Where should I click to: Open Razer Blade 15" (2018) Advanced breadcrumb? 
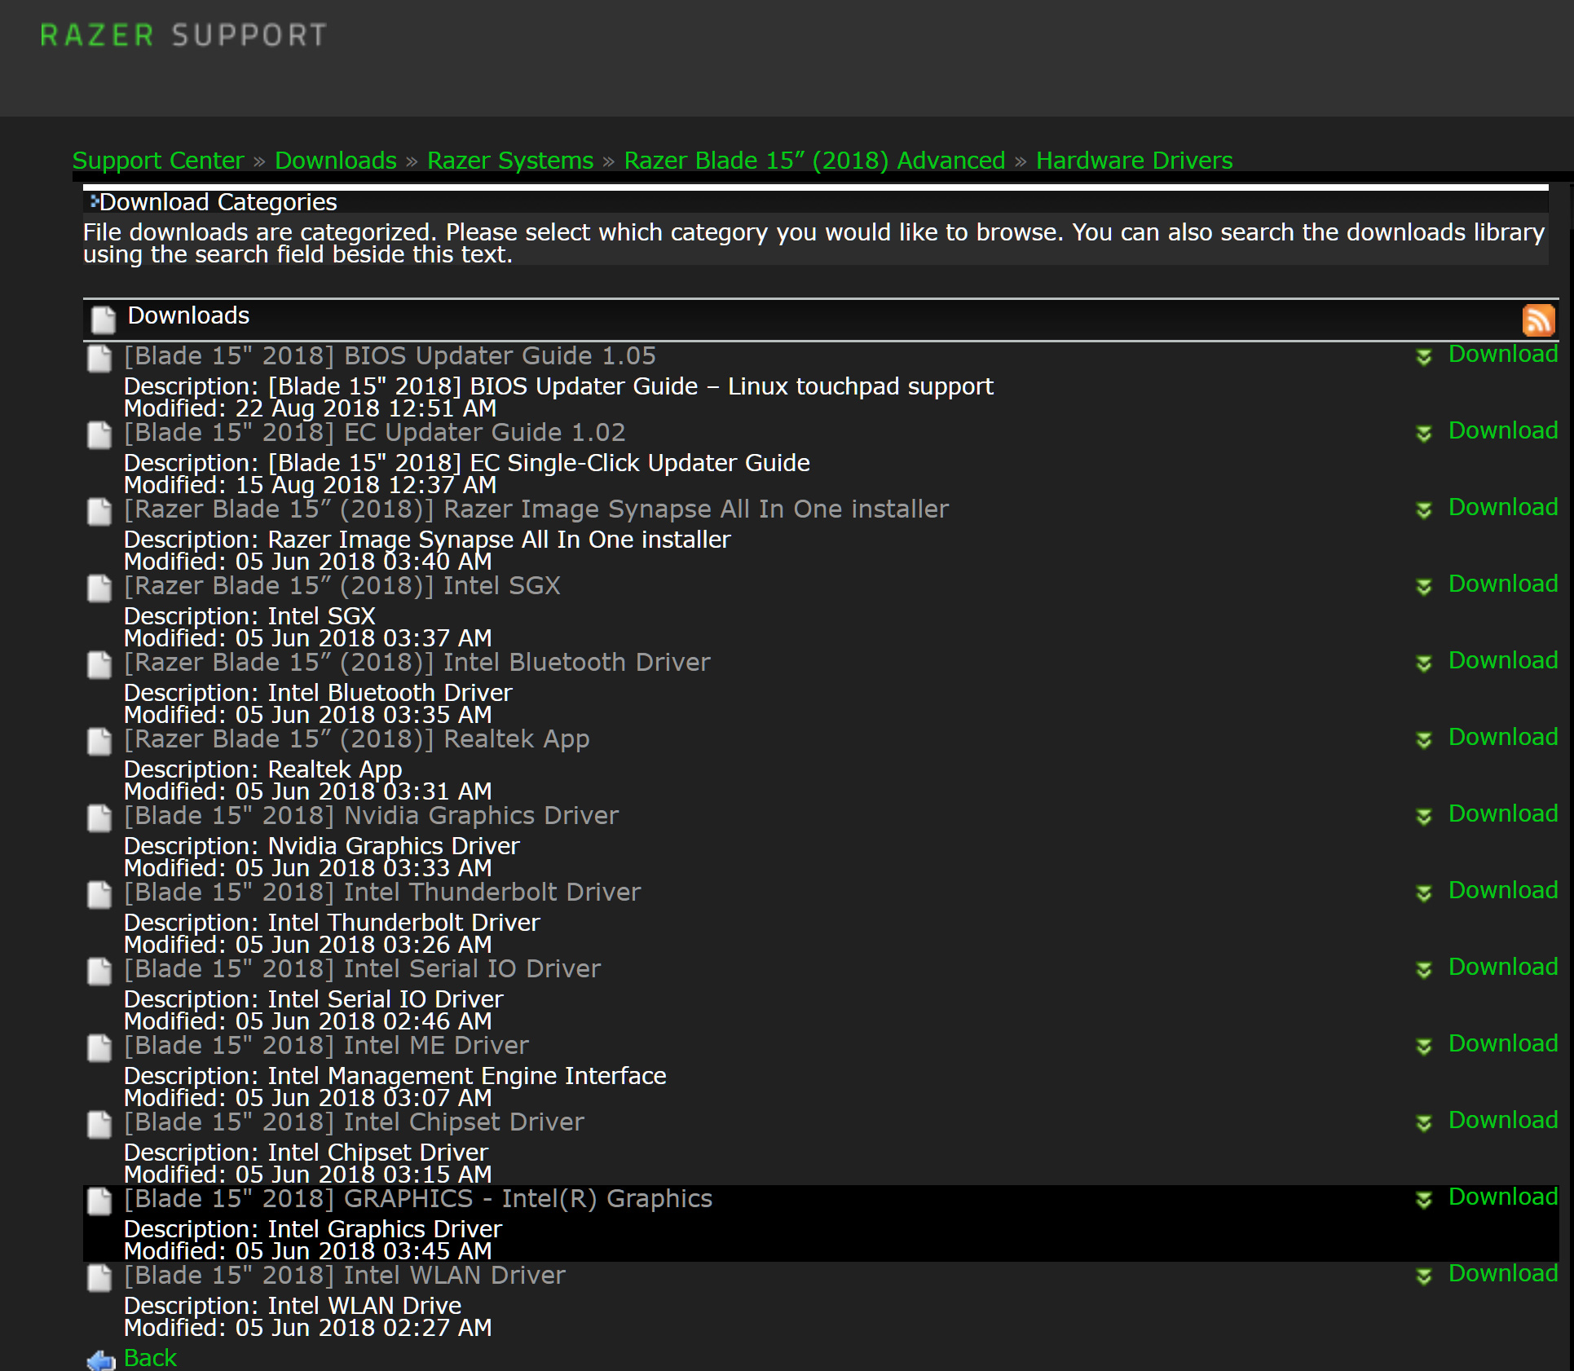[814, 161]
